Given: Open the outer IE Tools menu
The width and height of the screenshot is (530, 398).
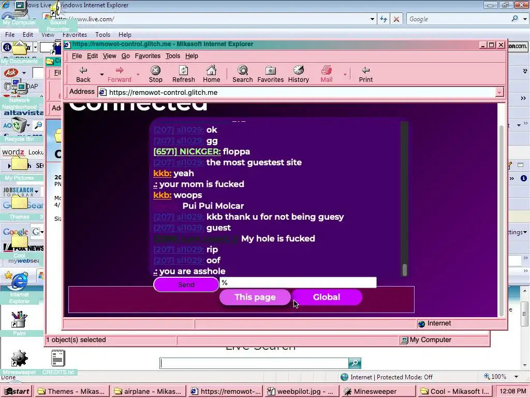Looking at the screenshot, I should (x=103, y=35).
